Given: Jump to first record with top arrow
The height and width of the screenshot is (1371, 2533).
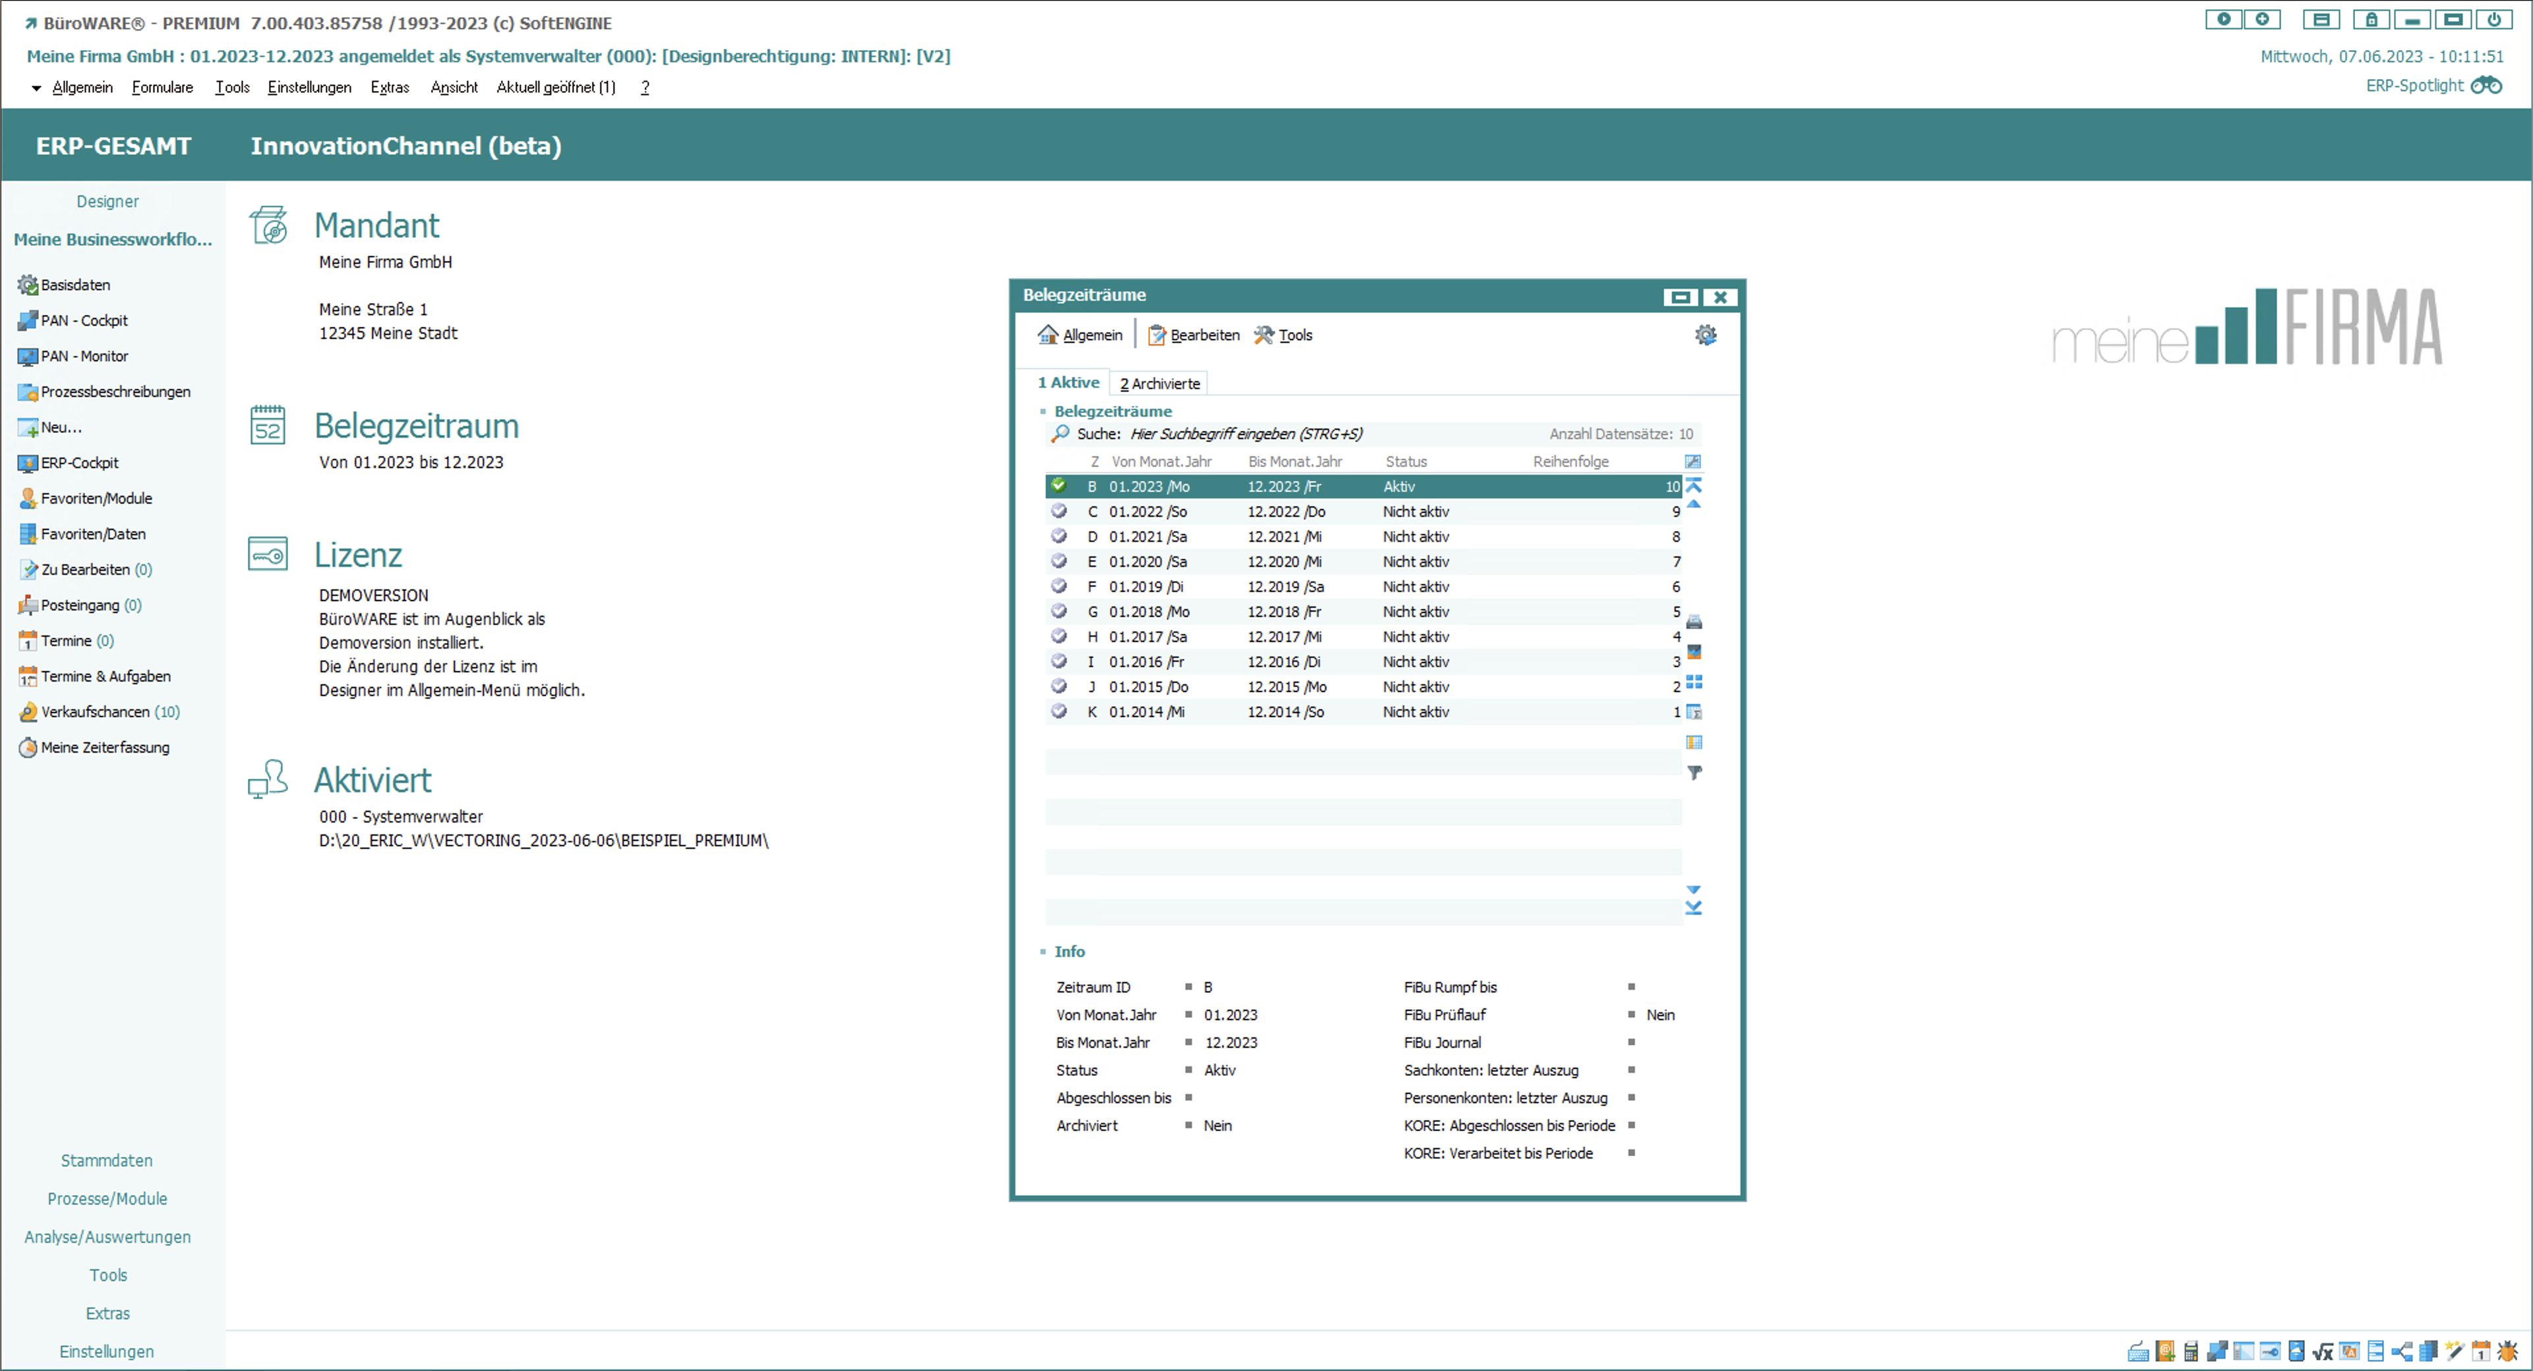Looking at the screenshot, I should [1693, 486].
